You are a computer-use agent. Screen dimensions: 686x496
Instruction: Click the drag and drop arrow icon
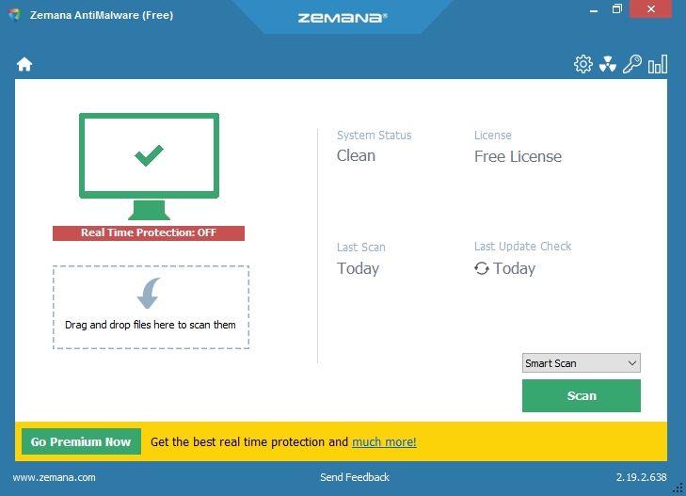coord(149,293)
